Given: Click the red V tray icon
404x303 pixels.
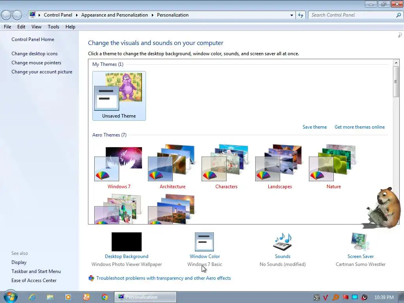Looking at the screenshot, I should tap(325, 297).
